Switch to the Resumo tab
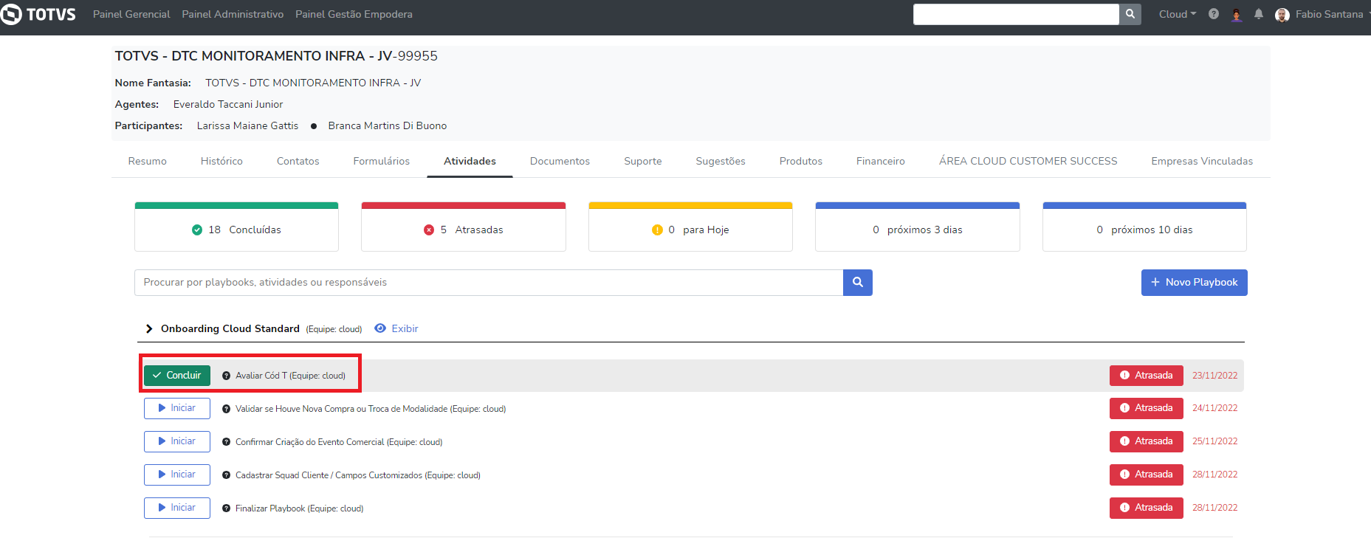The image size is (1371, 538). tap(148, 161)
